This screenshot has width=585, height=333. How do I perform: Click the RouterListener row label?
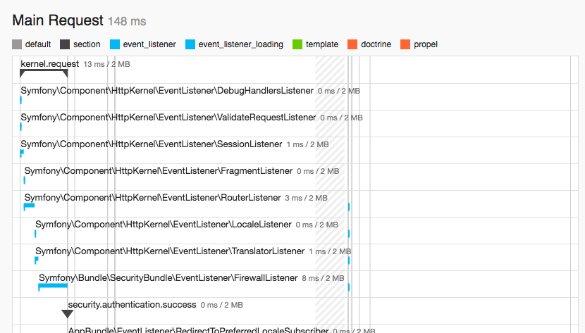point(152,198)
